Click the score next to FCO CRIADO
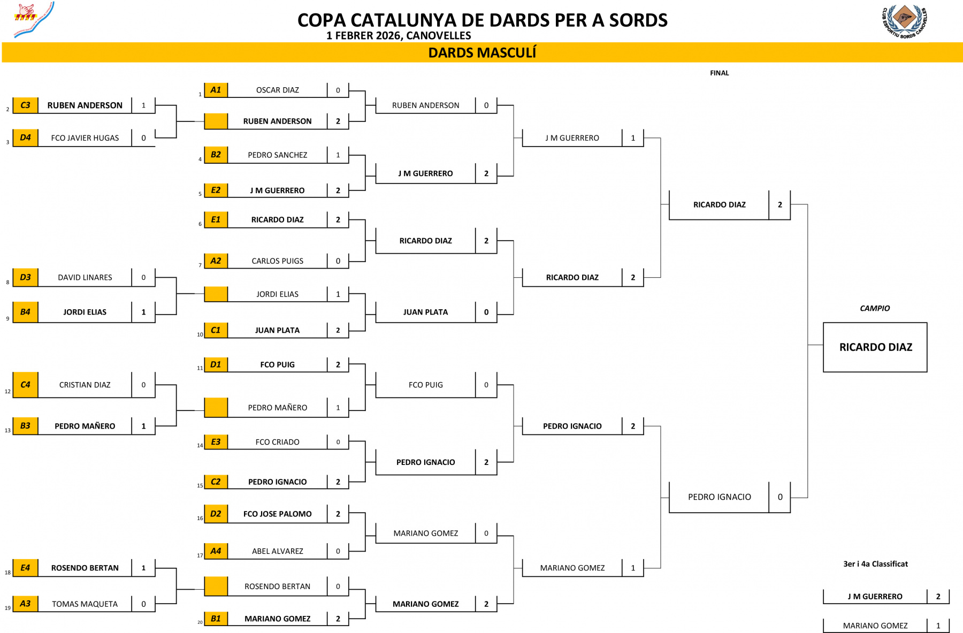The height and width of the screenshot is (633, 963). click(x=338, y=442)
